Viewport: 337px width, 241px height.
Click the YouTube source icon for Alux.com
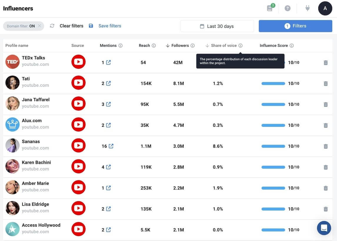[78, 125]
